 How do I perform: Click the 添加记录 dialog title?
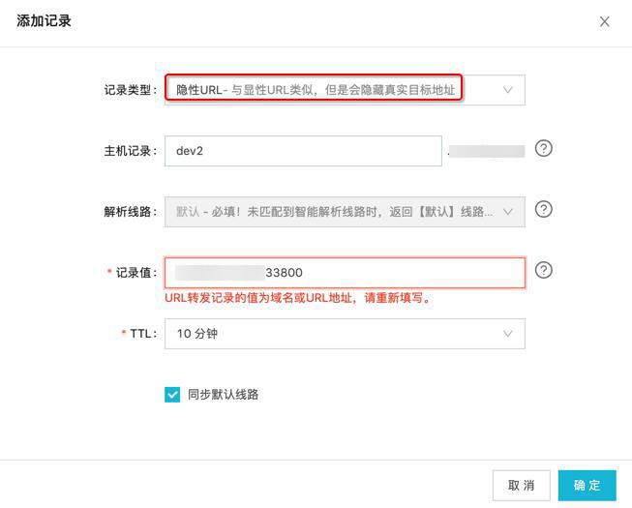tap(45, 20)
